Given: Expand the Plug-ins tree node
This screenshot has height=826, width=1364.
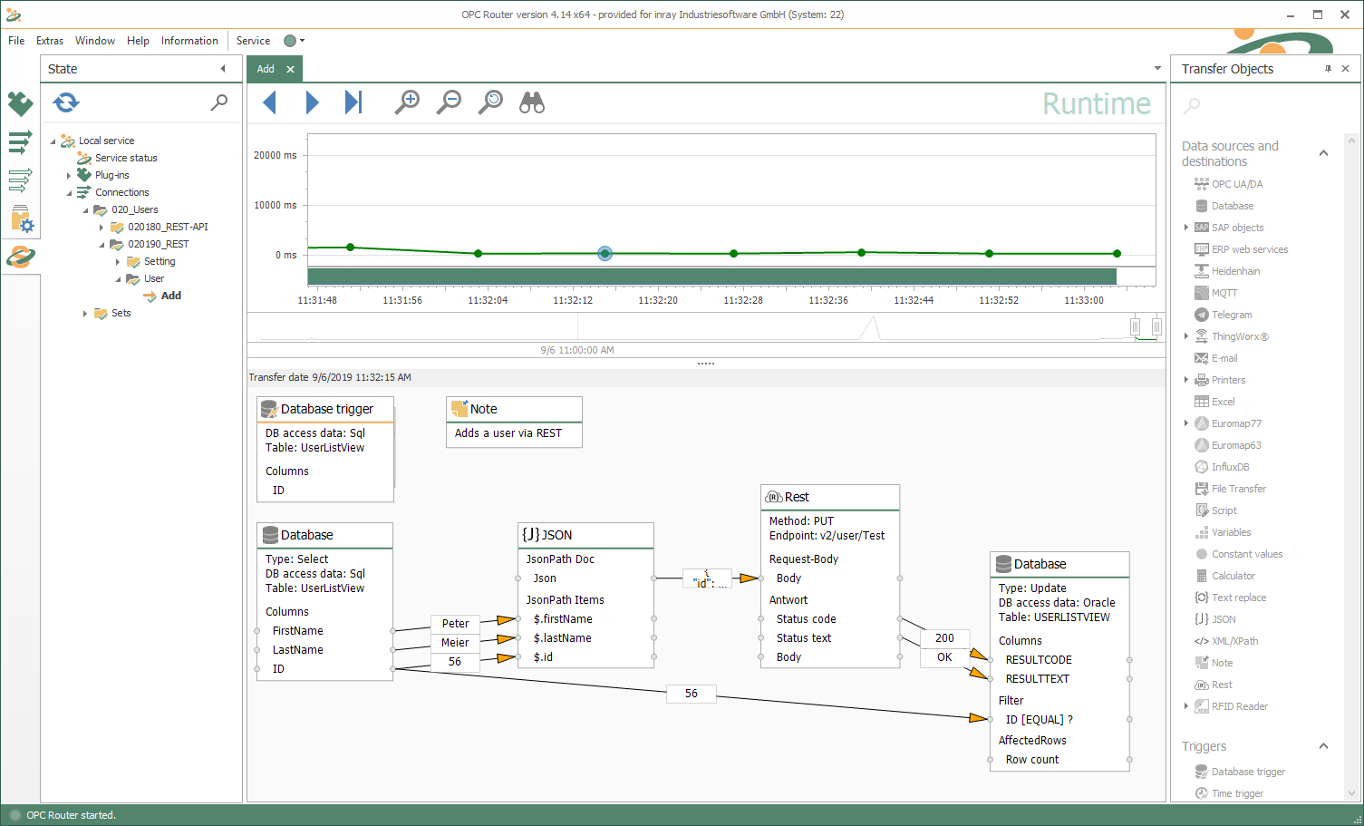Looking at the screenshot, I should click(69, 176).
